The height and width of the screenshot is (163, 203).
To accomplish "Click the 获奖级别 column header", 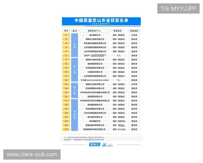I will coord(134,31).
